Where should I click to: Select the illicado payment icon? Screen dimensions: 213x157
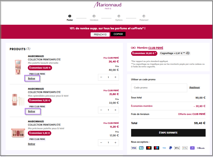coord(201,148)
